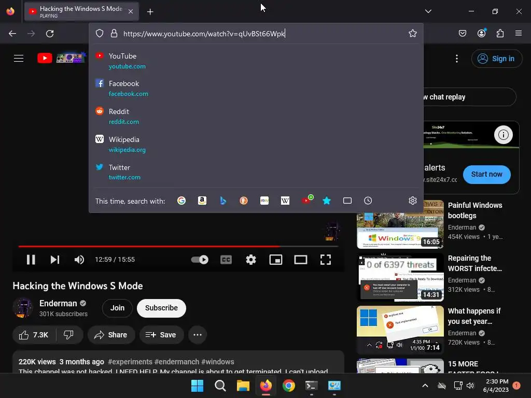531x398 pixels.
Task: Choose Facebook suggestion in address dropdown
Action: coord(256,88)
